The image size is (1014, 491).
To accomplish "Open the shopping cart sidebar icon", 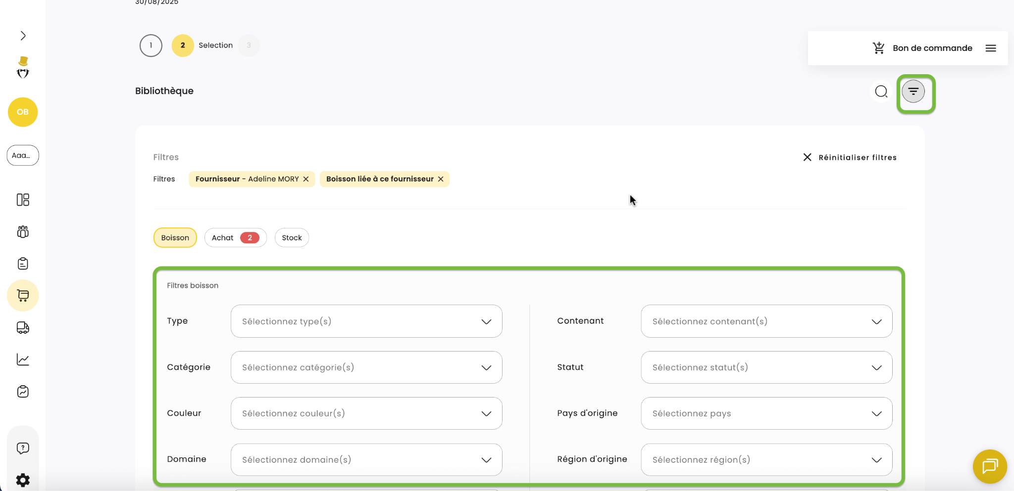I will click(x=23, y=295).
